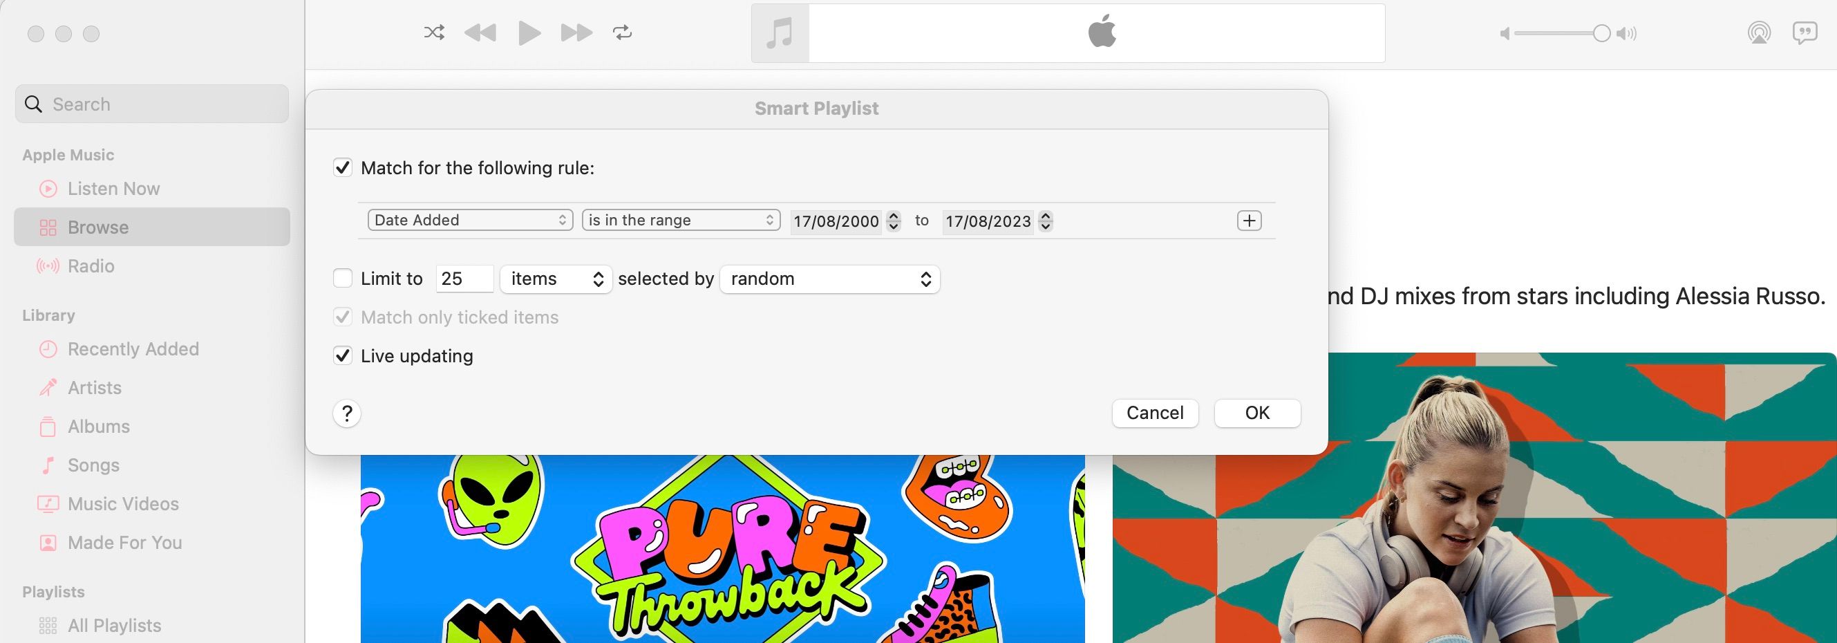Click the shuffle playback icon
Screen dimensions: 1837x643
pos(434,32)
